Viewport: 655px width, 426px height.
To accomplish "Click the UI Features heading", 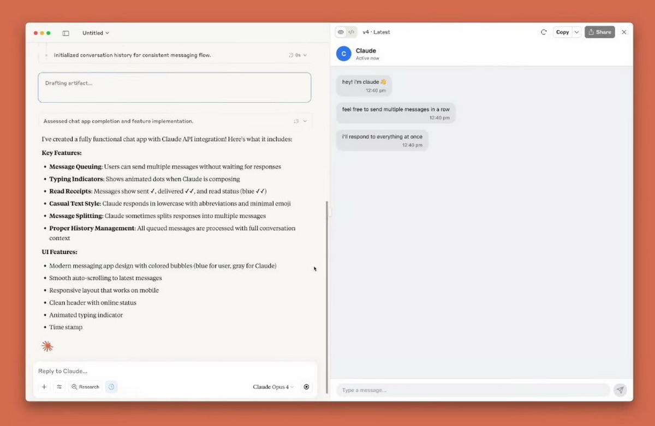I will click(59, 252).
